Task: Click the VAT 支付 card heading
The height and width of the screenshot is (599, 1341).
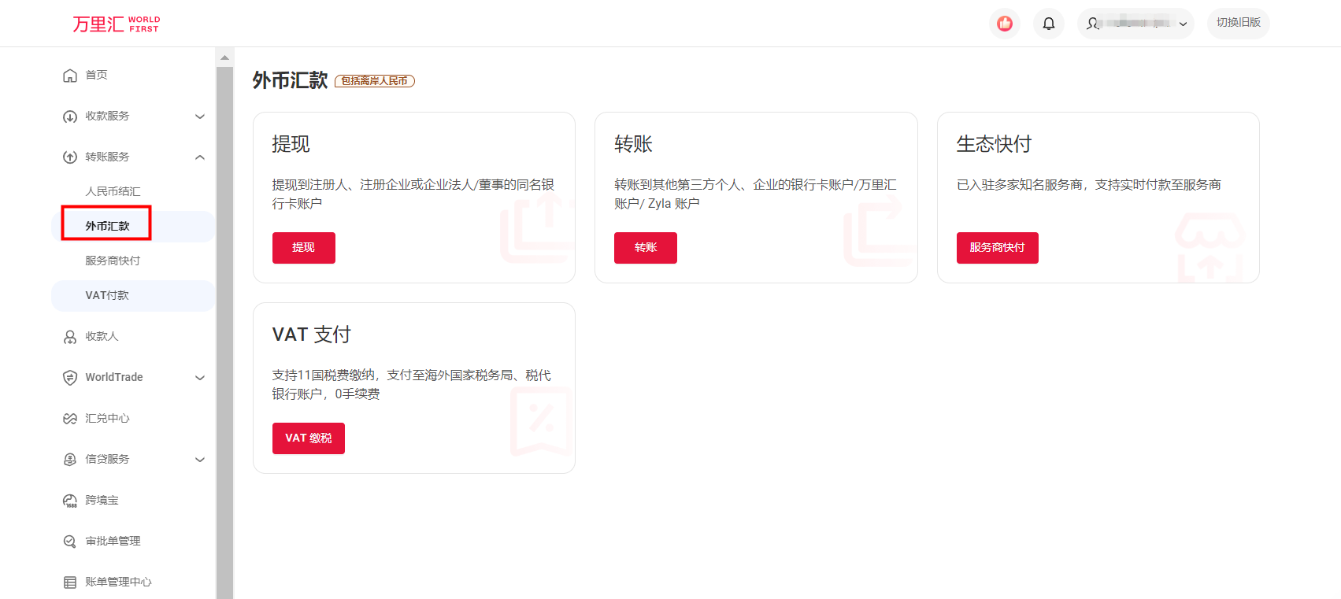Action: click(x=312, y=335)
